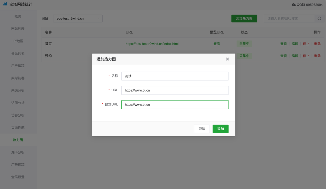Click 编辑 action in 首页 row
326x189 pixels.
pyautogui.click(x=295, y=44)
